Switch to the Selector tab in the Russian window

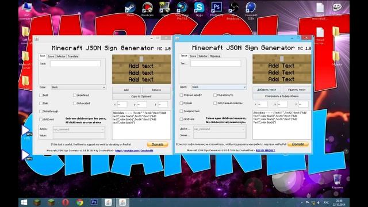click(203, 56)
